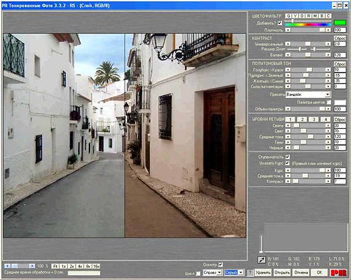This screenshot has width=351, height=280.
Task: Select the C color filter button
Action: 329,16
